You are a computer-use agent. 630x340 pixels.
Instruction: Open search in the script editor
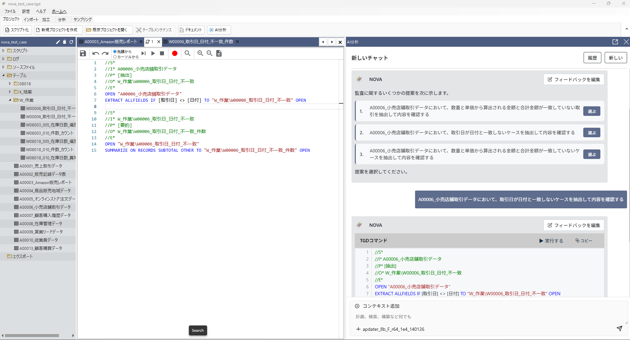pyautogui.click(x=187, y=53)
